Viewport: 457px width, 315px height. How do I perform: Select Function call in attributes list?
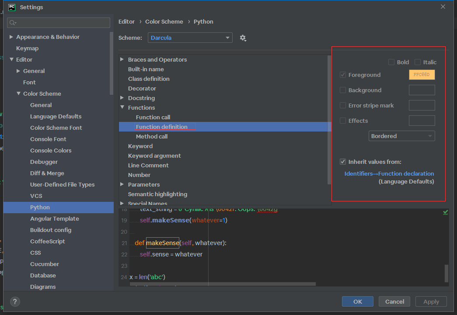153,118
